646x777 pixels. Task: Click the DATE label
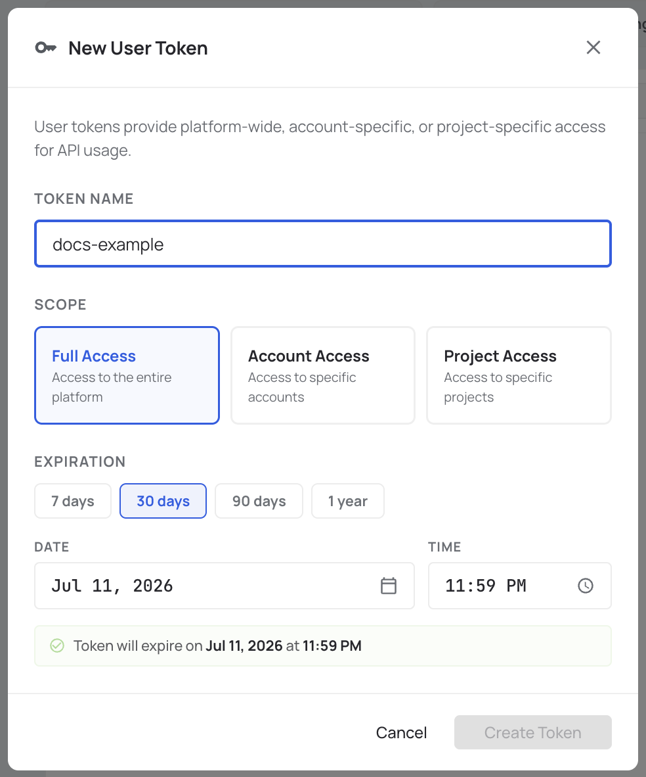tap(51, 547)
